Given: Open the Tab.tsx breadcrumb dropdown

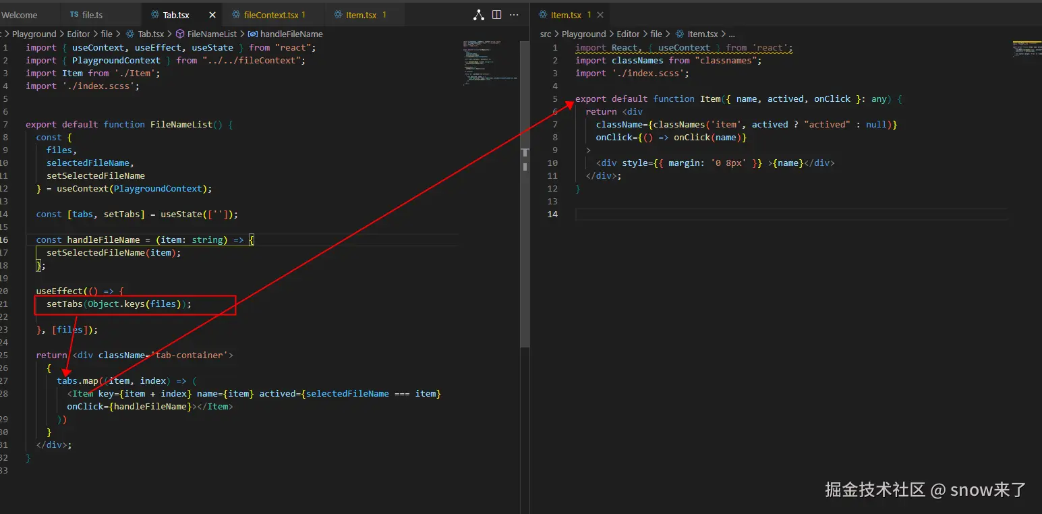Looking at the screenshot, I should click(150, 34).
